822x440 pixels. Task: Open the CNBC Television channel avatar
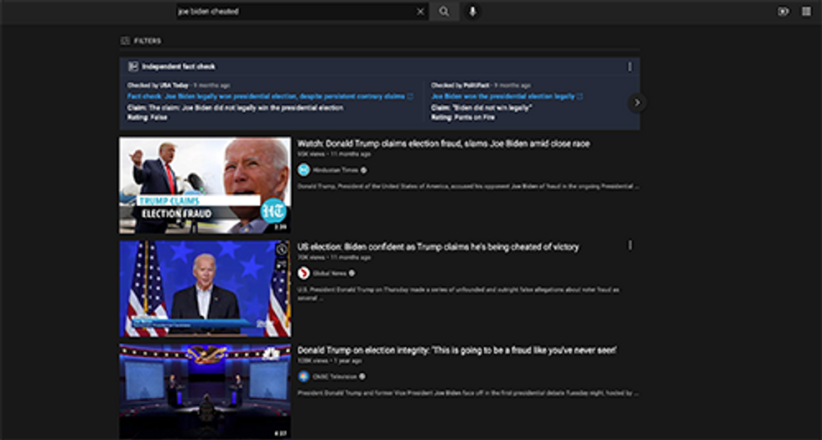tap(304, 376)
